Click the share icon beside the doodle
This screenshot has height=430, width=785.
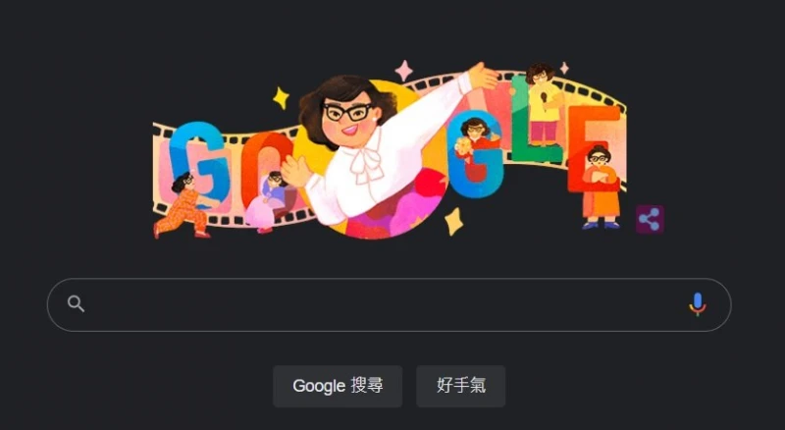coord(650,220)
